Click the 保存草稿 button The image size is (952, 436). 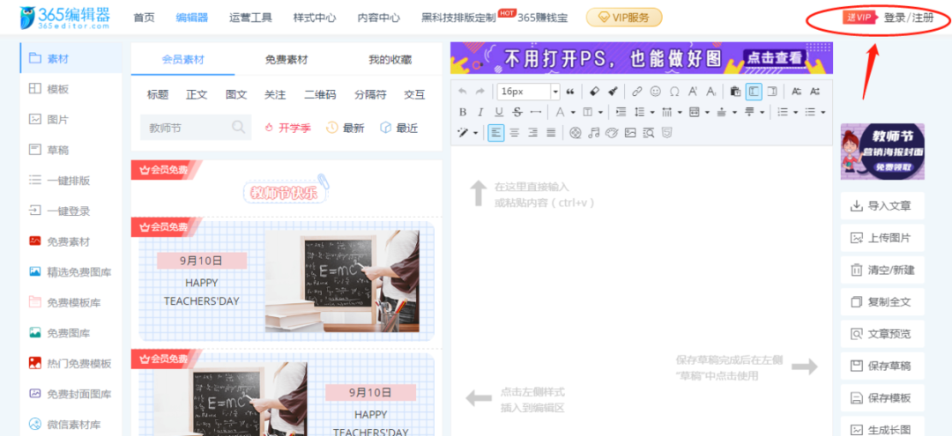pos(882,366)
